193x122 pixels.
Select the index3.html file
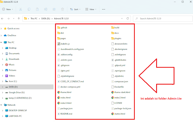66,103
